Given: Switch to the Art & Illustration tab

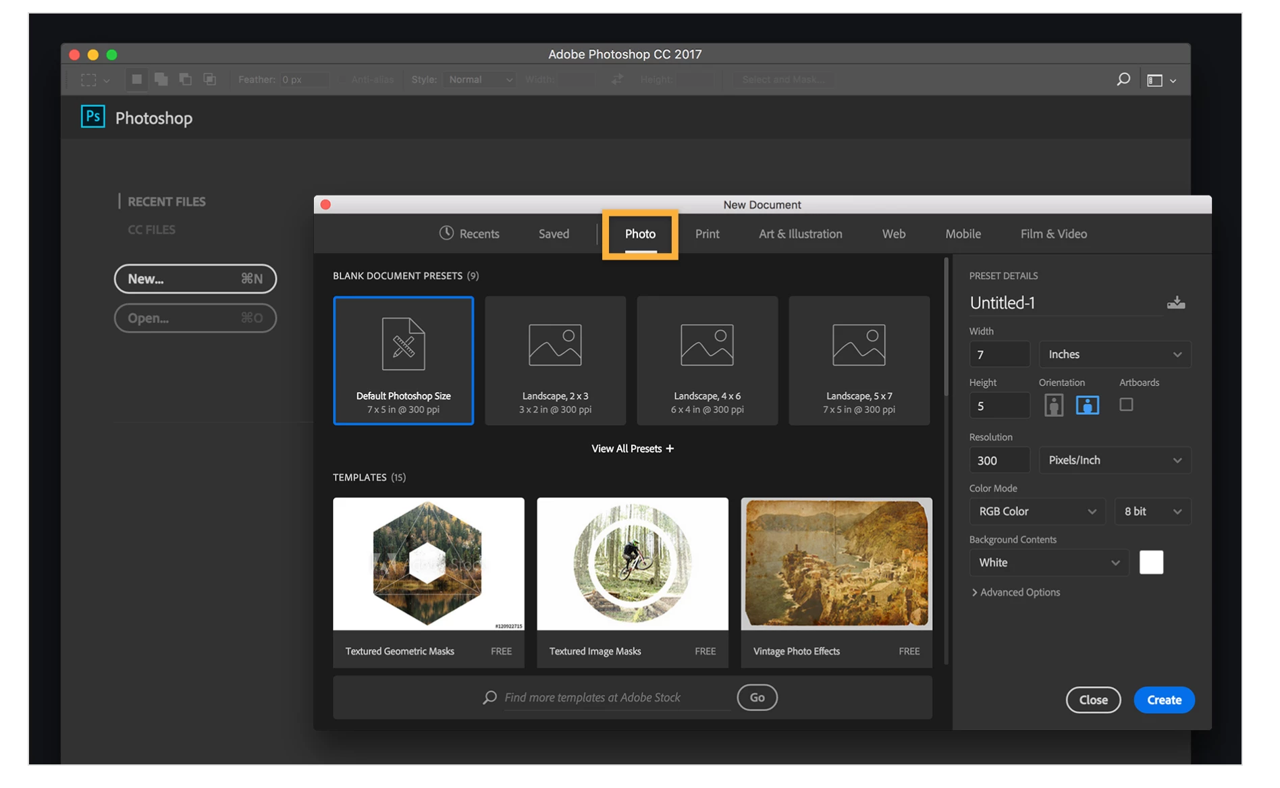Looking at the screenshot, I should pos(801,233).
